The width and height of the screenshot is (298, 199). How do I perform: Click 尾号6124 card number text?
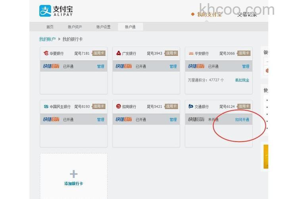(x=227, y=107)
